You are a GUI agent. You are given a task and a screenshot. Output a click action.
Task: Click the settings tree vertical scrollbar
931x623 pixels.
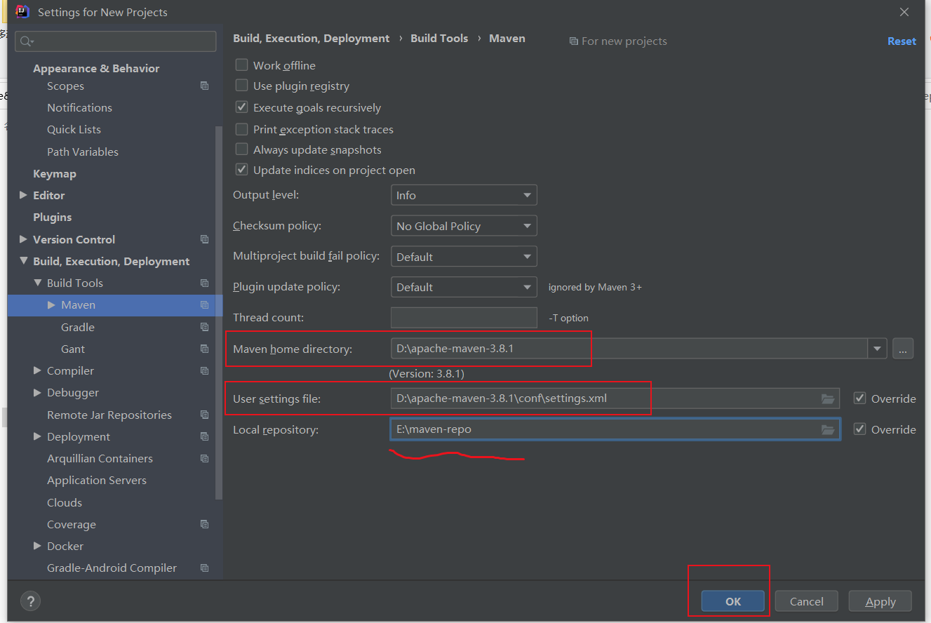click(x=219, y=312)
